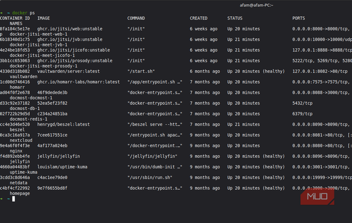Click container ID 1cd00d746416
The width and height of the screenshot is (352, 223).
pyautogui.click(x=15, y=82)
